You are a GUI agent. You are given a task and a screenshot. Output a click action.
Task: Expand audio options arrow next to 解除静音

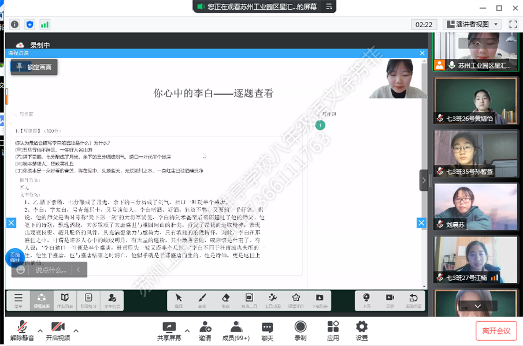40,330
